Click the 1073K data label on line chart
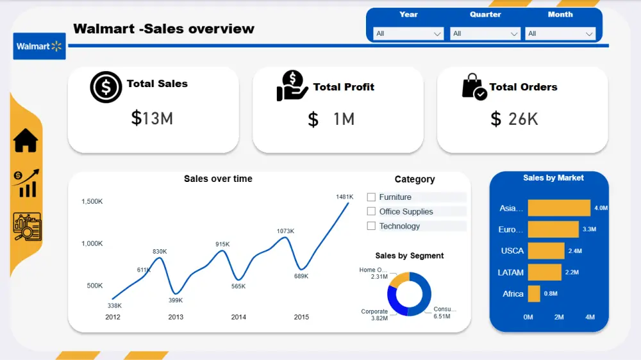 (285, 231)
